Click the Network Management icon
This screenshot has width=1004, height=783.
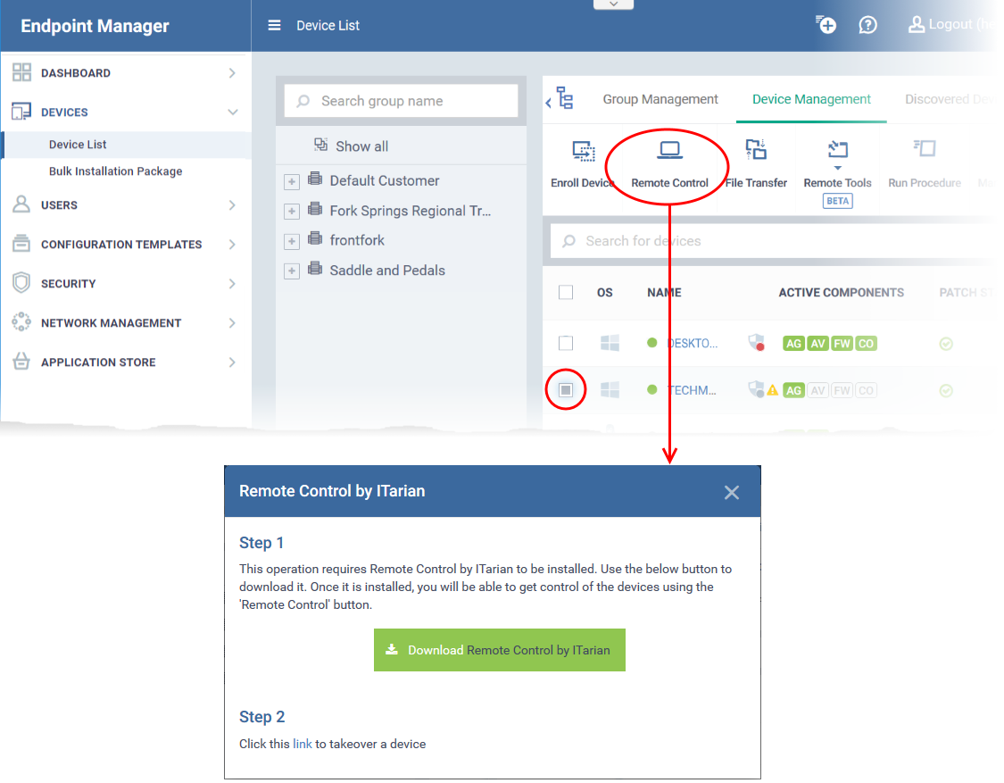21,321
